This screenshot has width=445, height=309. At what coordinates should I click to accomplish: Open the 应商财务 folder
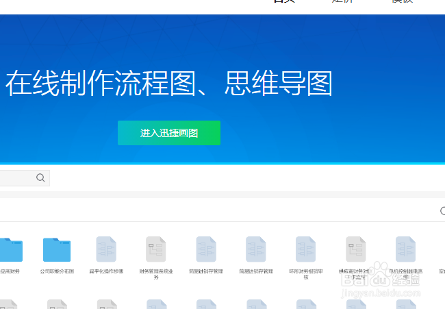coord(11,250)
